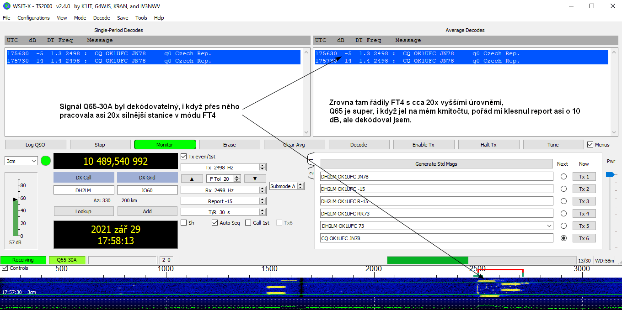622x310 pixels.
Task: Click the Tx 1 message button
Action: pos(584,177)
